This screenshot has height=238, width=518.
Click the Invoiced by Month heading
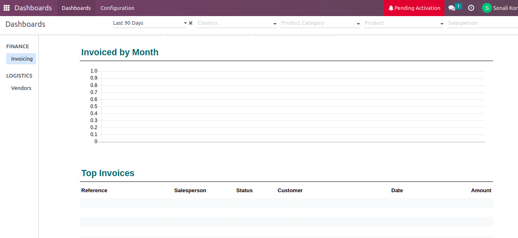pos(120,52)
